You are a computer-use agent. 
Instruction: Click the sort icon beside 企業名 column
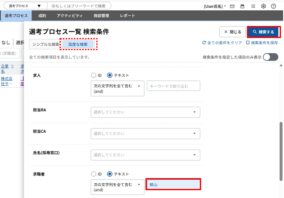(x=13, y=67)
